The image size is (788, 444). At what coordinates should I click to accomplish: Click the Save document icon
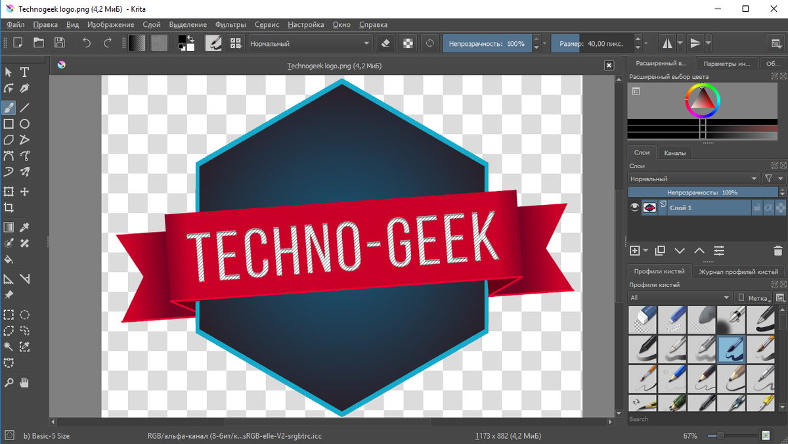pos(59,43)
